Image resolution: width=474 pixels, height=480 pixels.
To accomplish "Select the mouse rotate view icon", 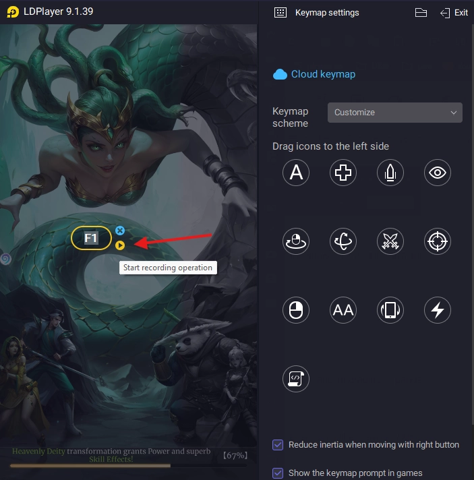I will point(296,241).
